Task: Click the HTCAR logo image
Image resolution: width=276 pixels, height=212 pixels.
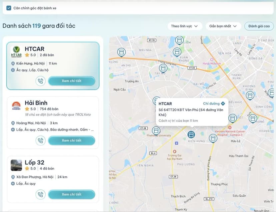Action: [x=16, y=52]
